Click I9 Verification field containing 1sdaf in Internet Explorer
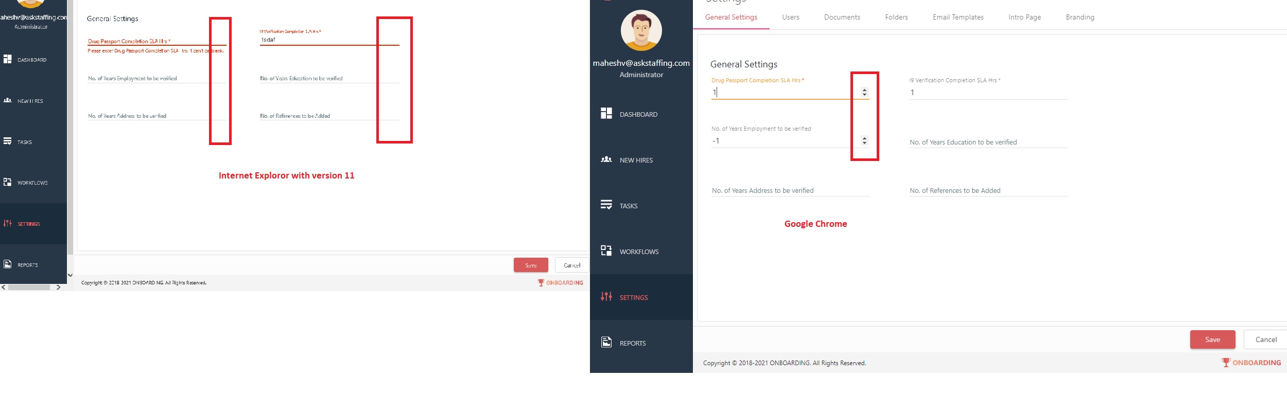The image size is (1287, 395). (x=329, y=40)
